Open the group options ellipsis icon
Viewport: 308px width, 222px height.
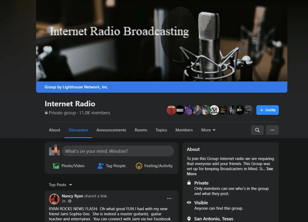pyautogui.click(x=272, y=130)
